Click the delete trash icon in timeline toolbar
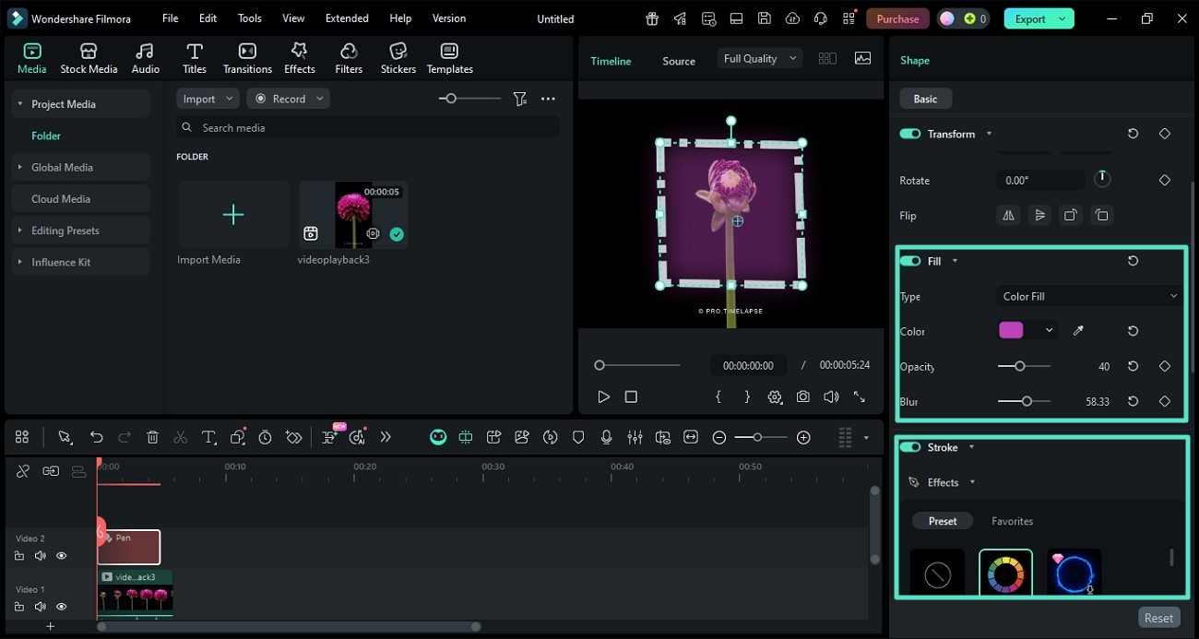 (x=153, y=437)
